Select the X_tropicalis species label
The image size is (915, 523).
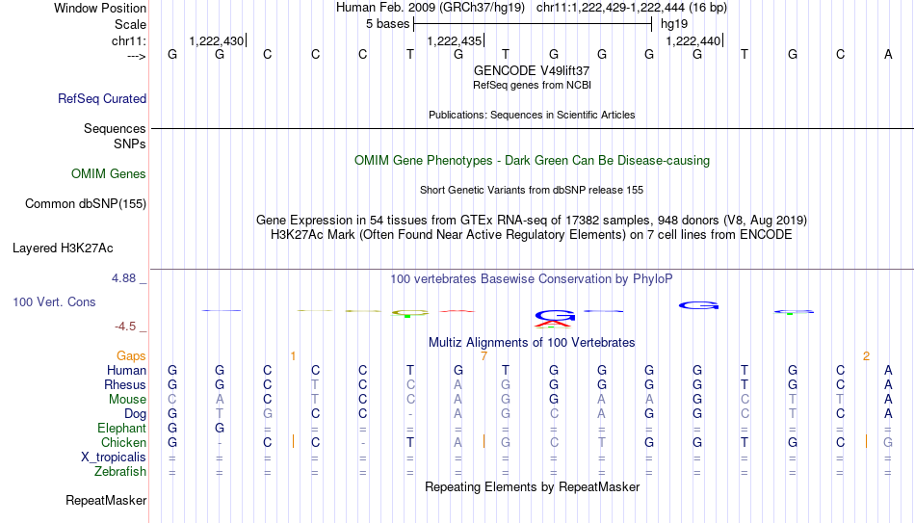114,458
